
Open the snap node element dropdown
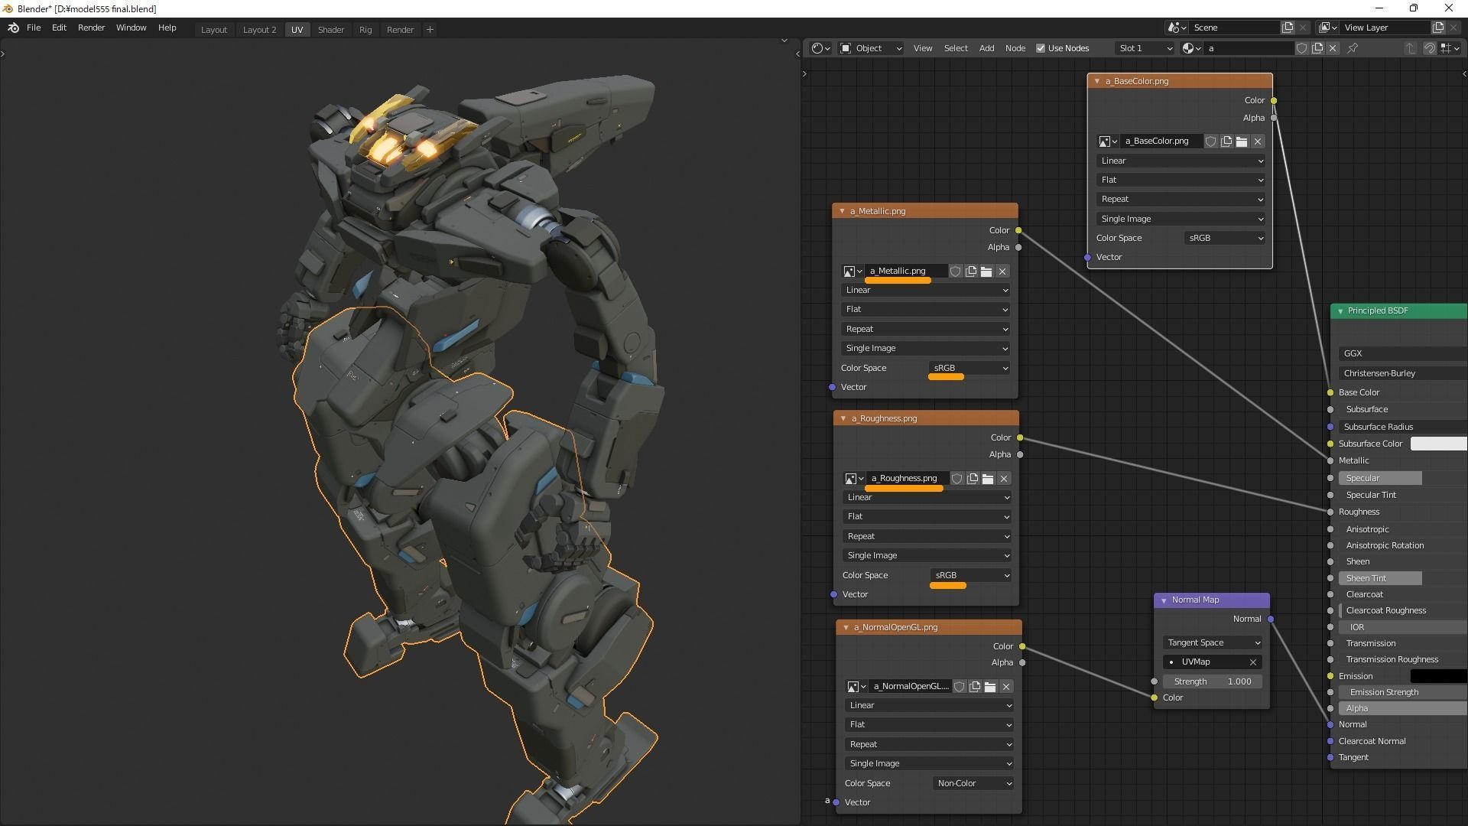coord(1450,48)
